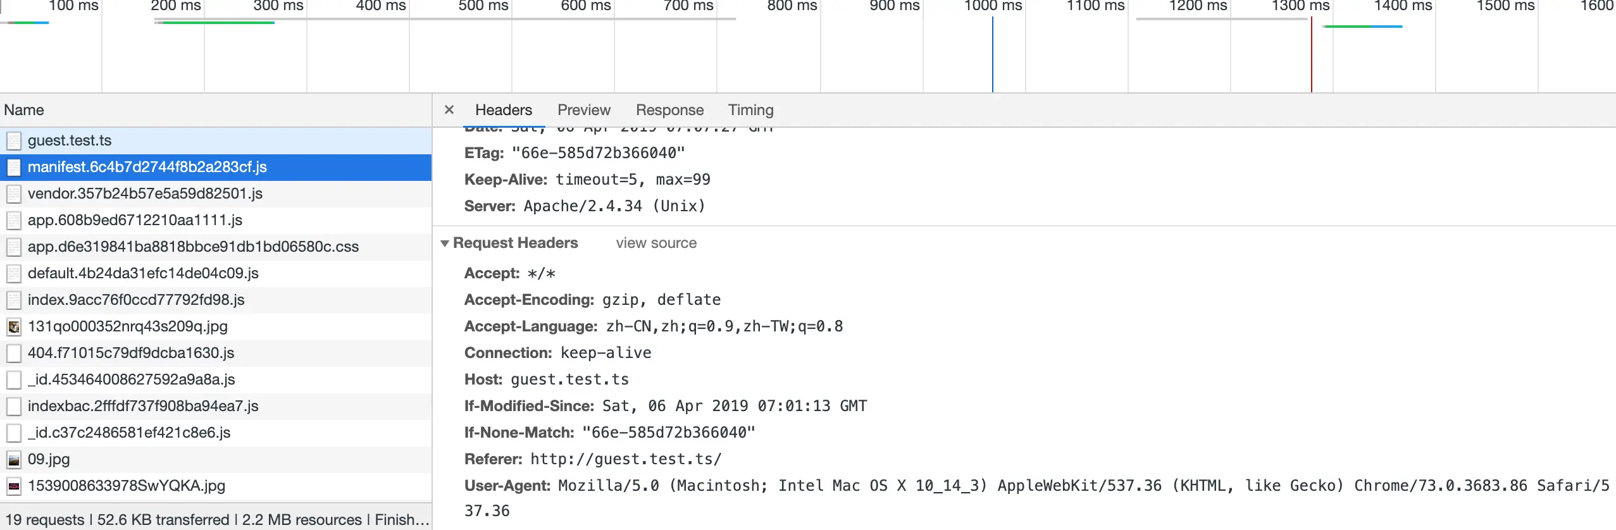Click the app.d6e319841ba8818bbce91db1bd06580c.css file icon

click(x=13, y=247)
